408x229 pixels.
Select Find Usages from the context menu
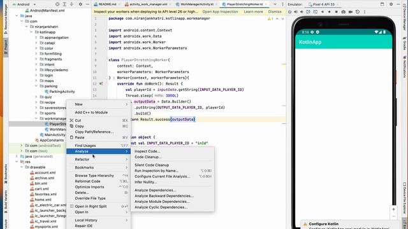(x=98, y=146)
